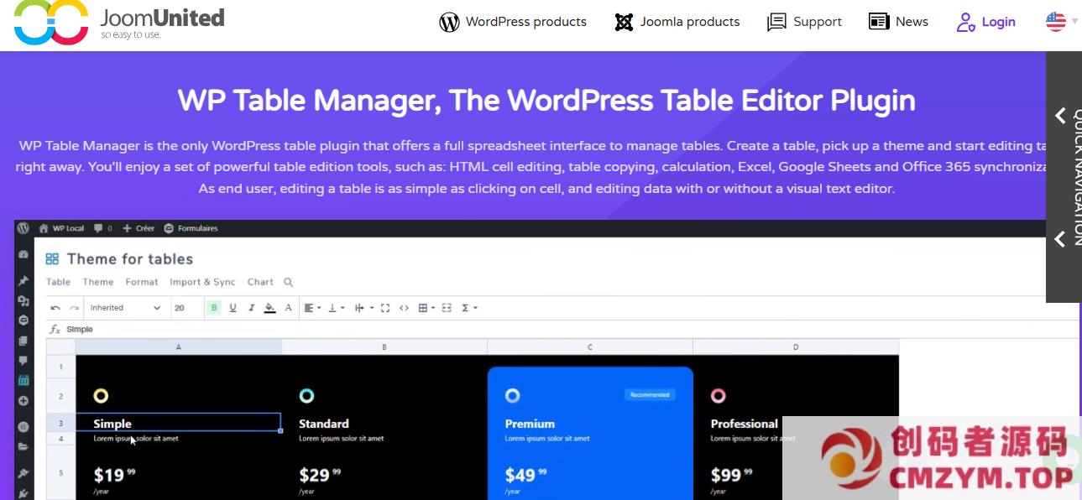This screenshot has width=1082, height=500.
Task: Click the HTML code brackets icon
Action: (404, 308)
